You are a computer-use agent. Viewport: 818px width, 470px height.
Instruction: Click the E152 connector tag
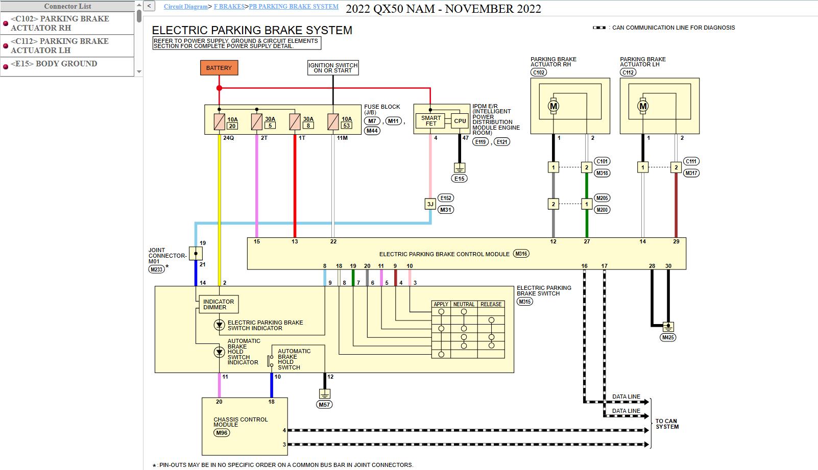[x=446, y=198]
